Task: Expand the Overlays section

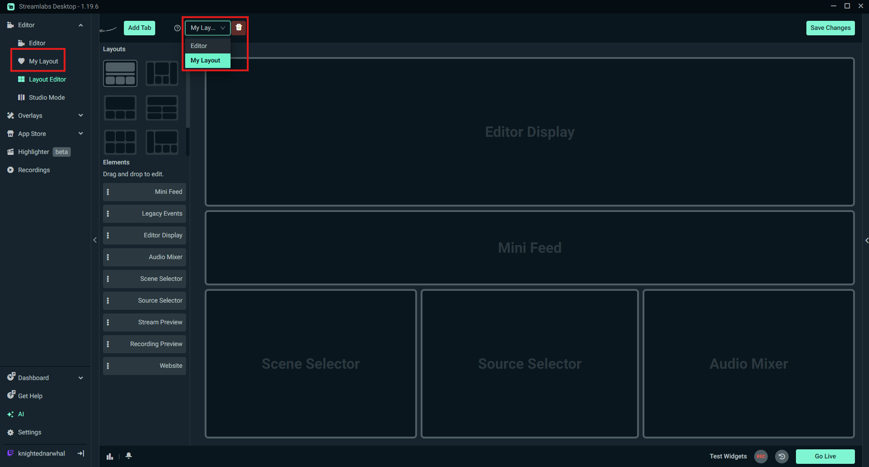Action: [81, 115]
